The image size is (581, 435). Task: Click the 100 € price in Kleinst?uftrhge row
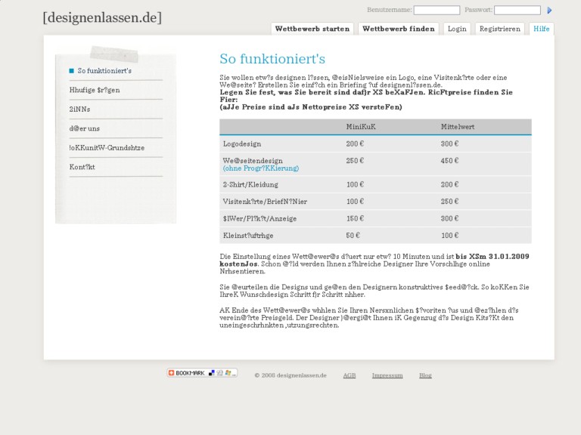click(449, 236)
